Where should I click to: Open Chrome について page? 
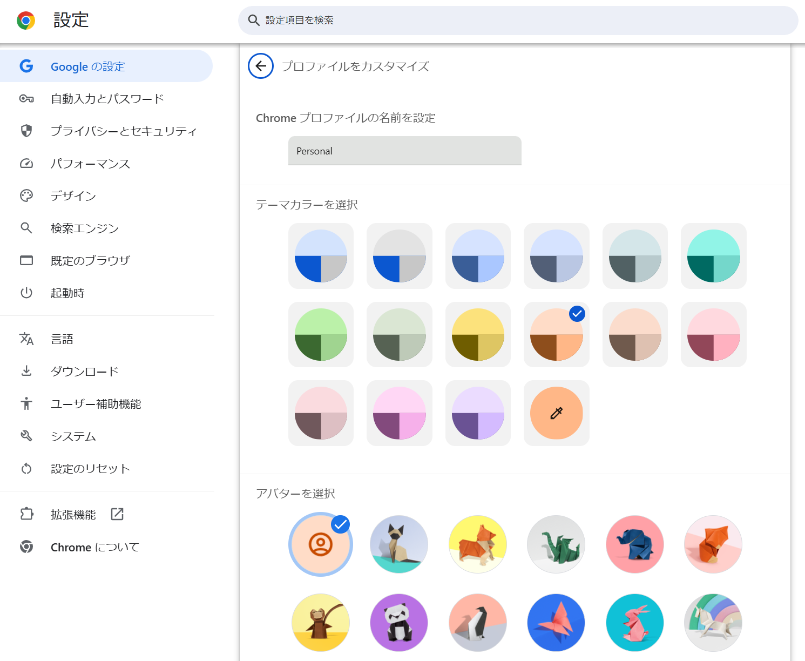(x=94, y=547)
